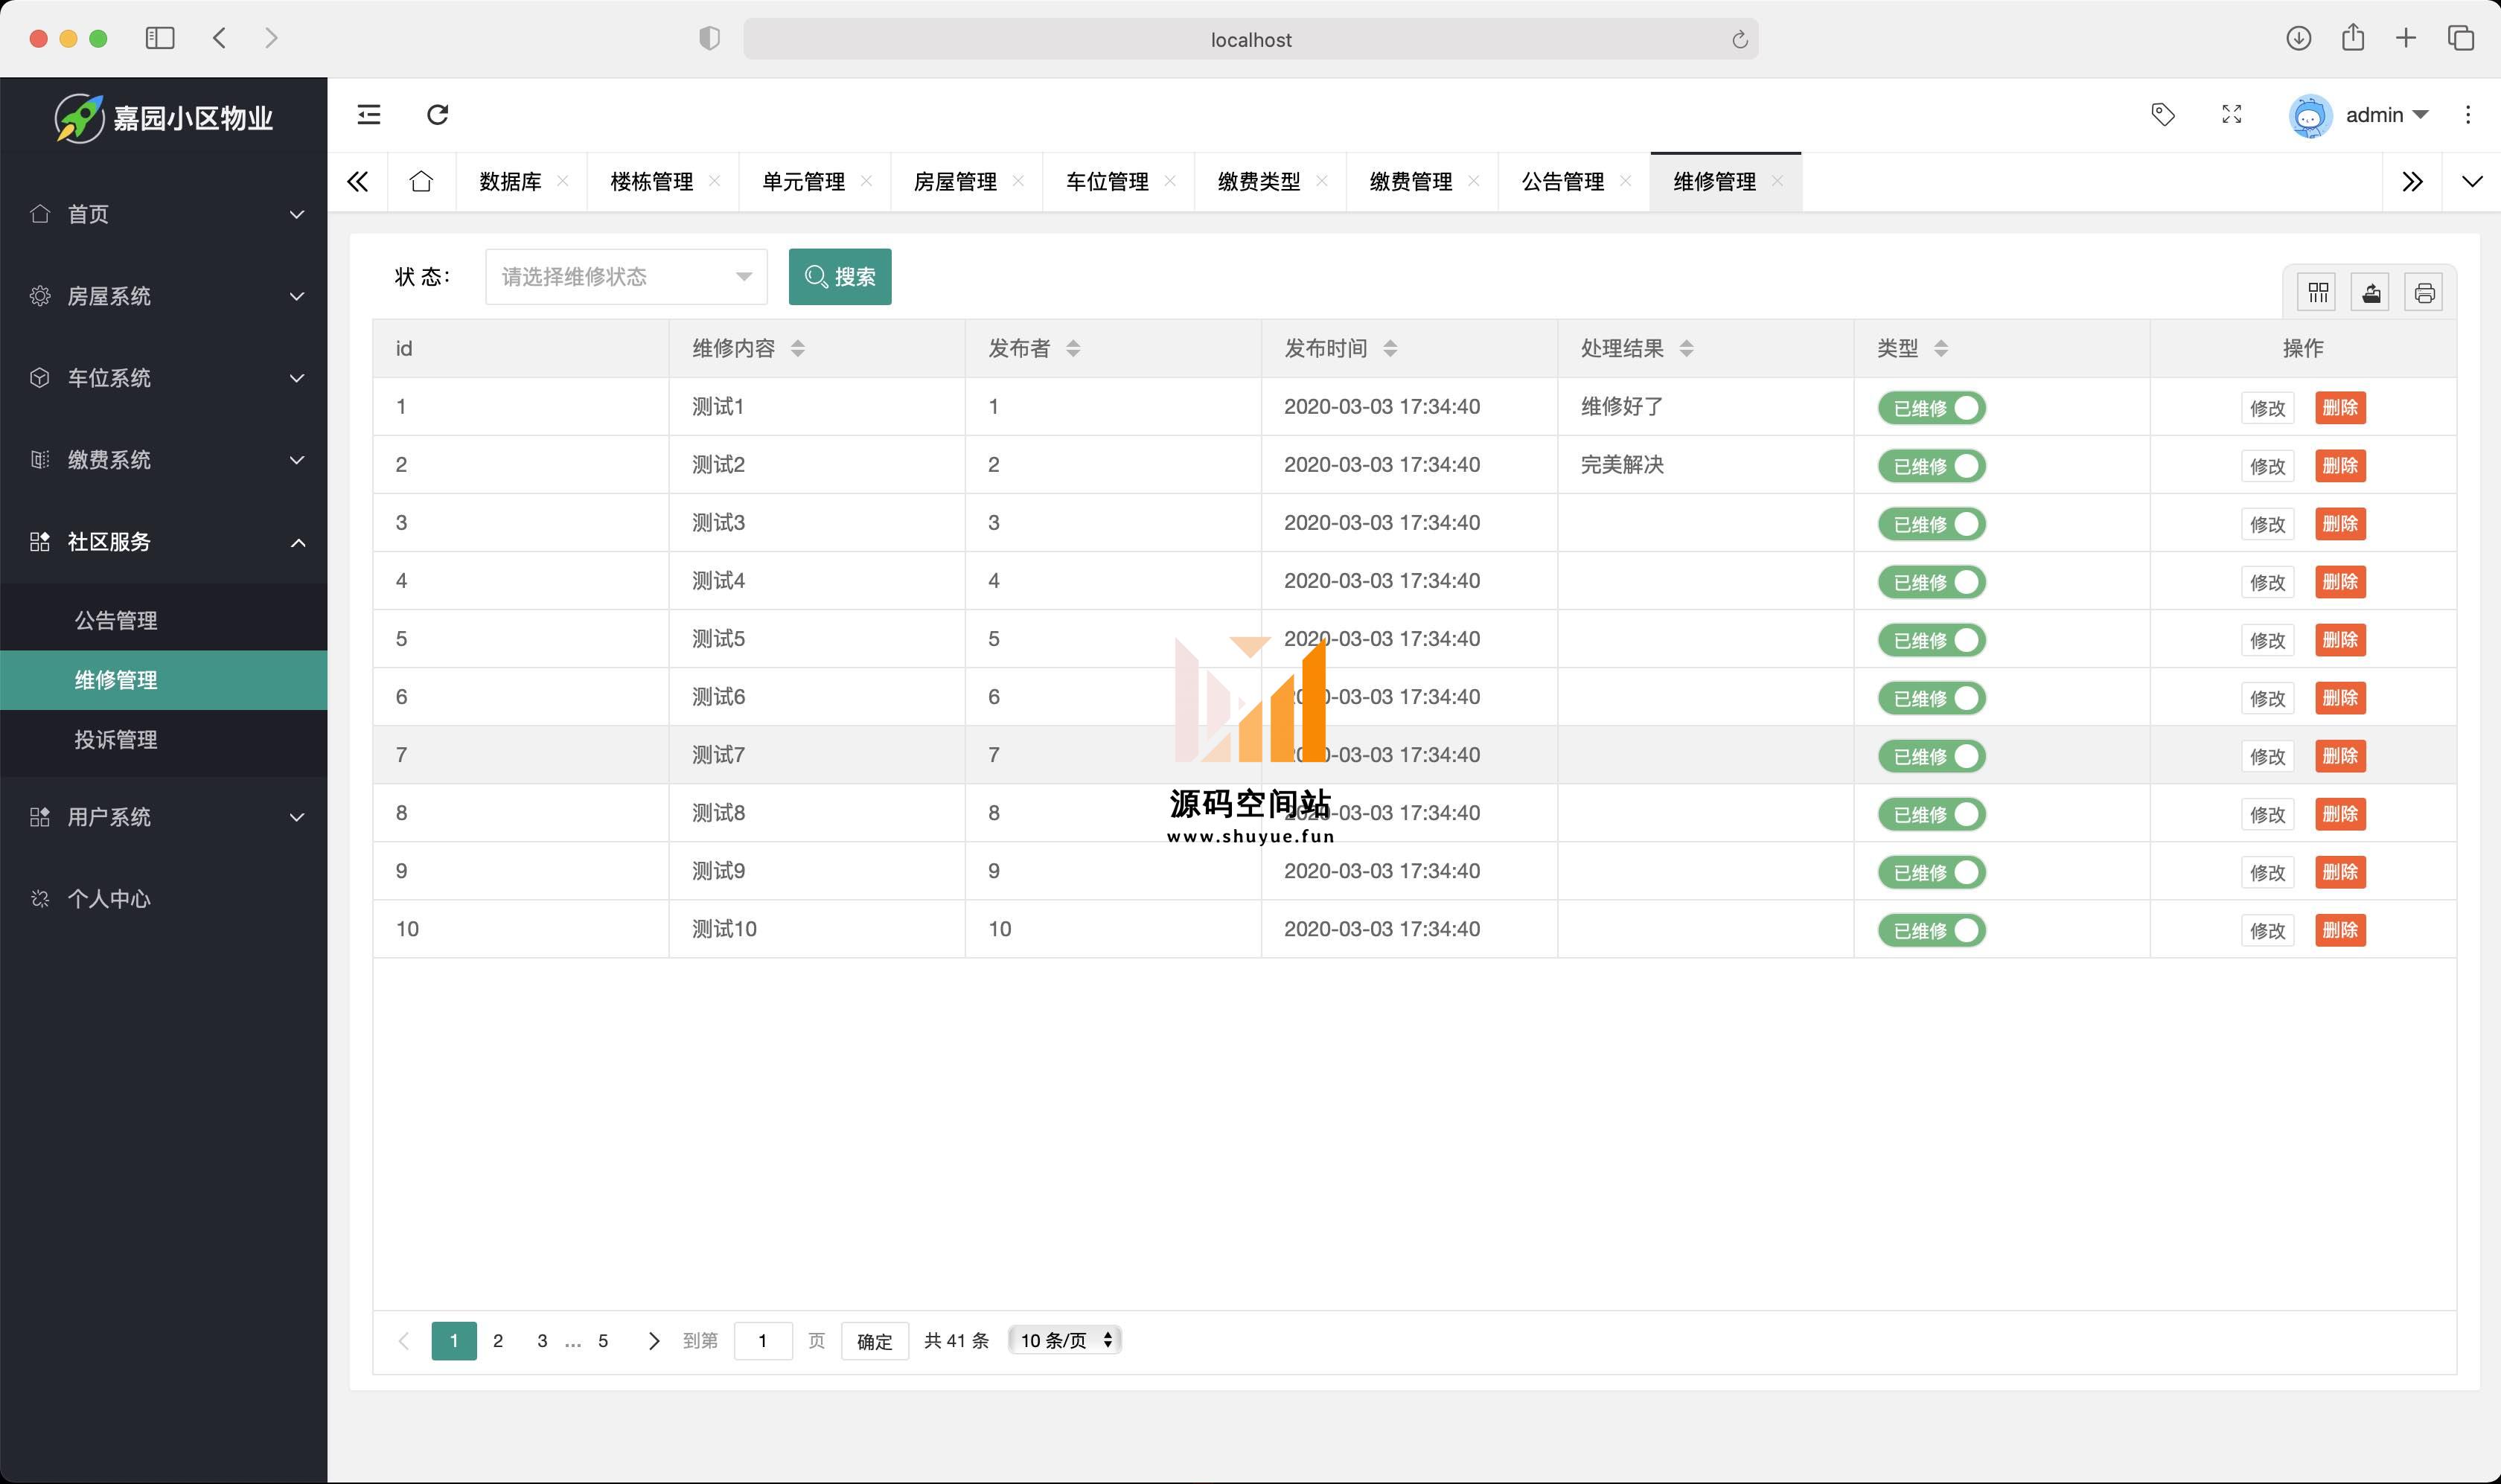This screenshot has height=1484, width=2501.
Task: Sort by 发布时间 column
Action: click(x=1390, y=348)
